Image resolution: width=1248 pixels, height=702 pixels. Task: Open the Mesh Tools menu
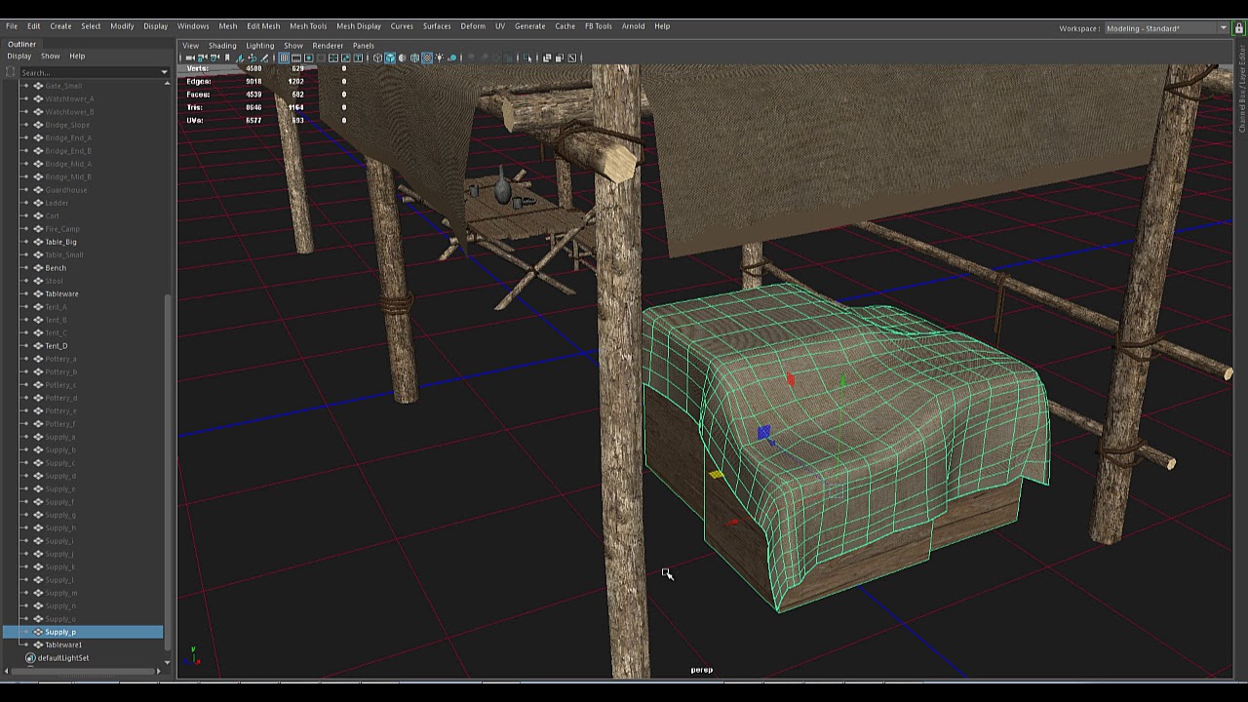[308, 26]
